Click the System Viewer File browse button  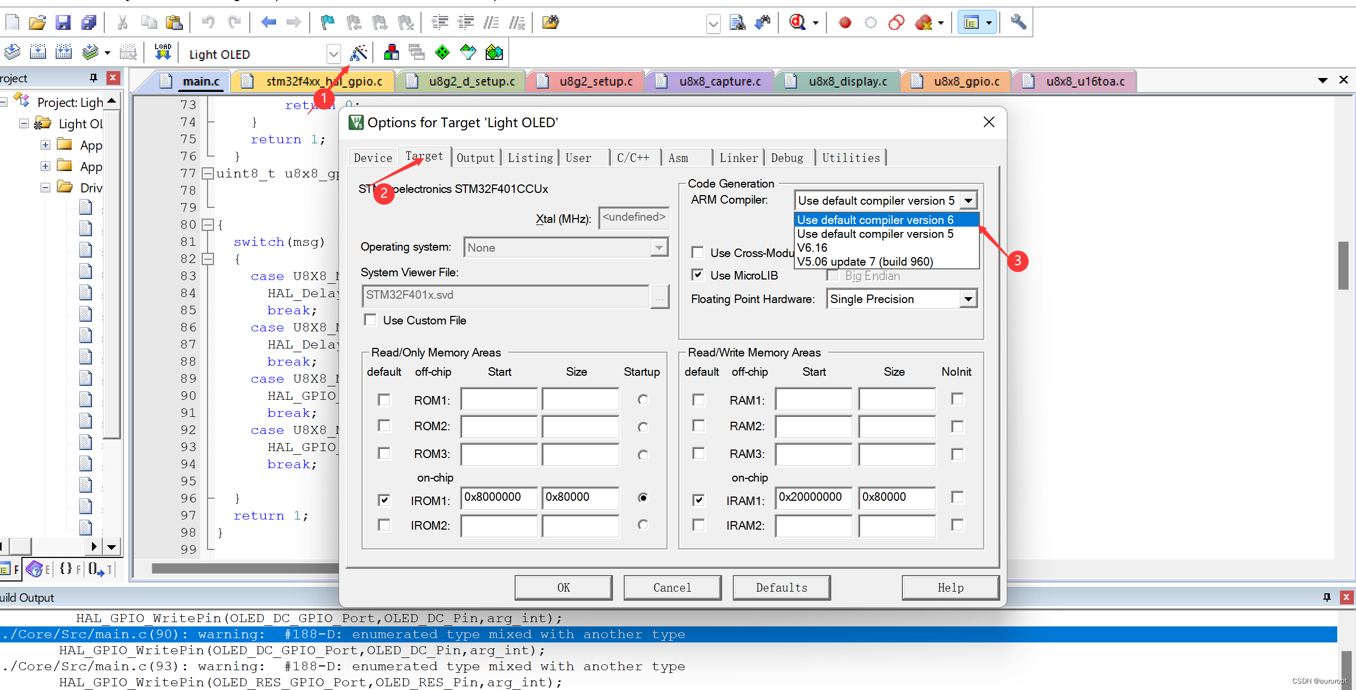point(660,296)
